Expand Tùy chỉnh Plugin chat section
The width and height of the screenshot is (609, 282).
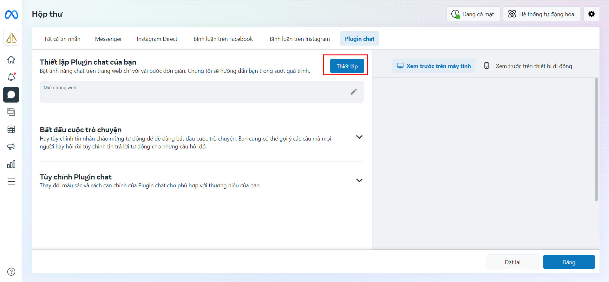point(359,180)
